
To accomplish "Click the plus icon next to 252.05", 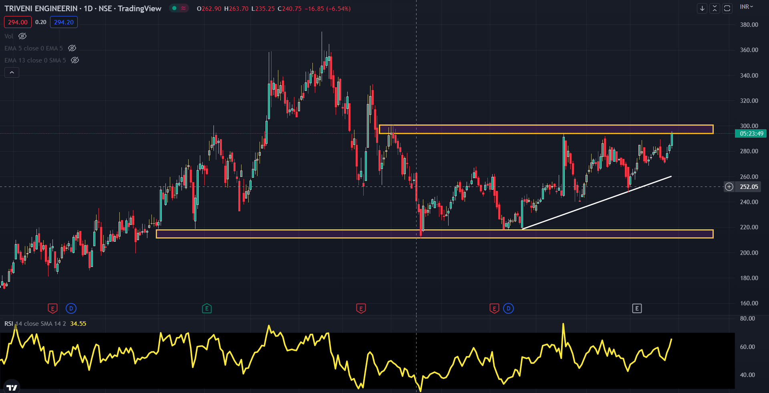I will (x=729, y=187).
